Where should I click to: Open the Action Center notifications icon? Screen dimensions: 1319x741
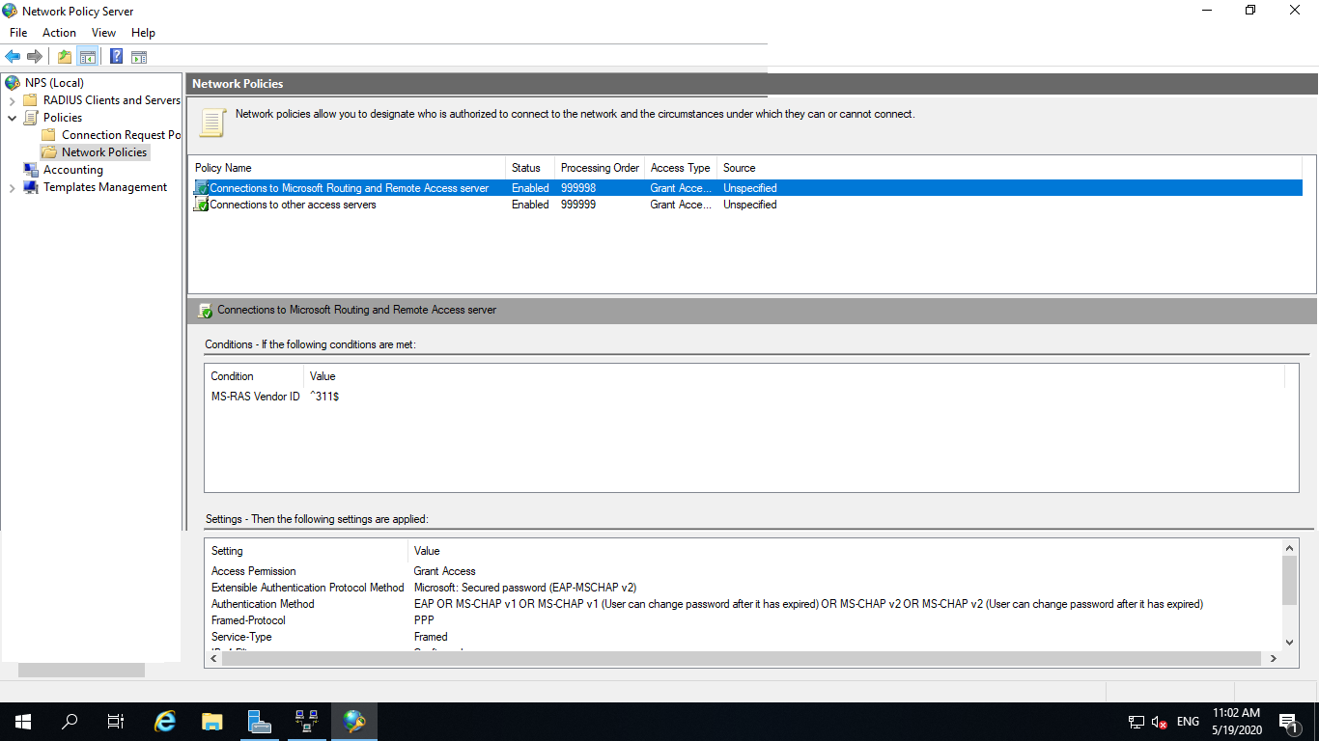(1288, 722)
